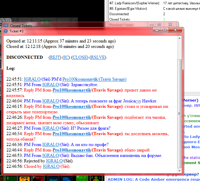Click Pro100kosmonavtik link in 22:46:15 reply
The width and height of the screenshot is (200, 181).
pyautogui.click(x=72, y=106)
